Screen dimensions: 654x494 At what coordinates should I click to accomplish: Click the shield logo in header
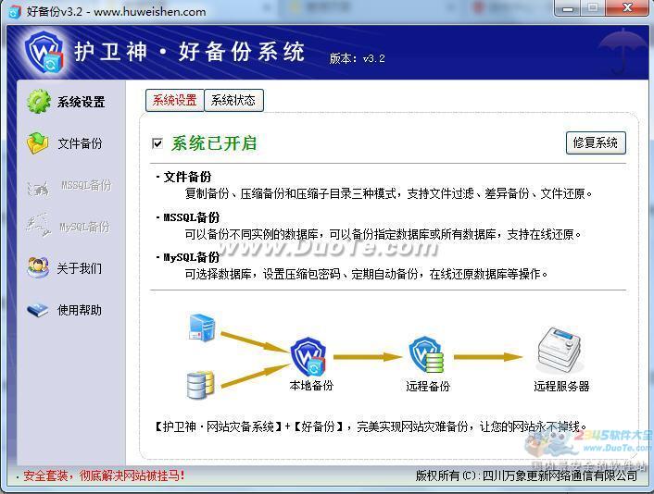pyautogui.click(x=44, y=52)
